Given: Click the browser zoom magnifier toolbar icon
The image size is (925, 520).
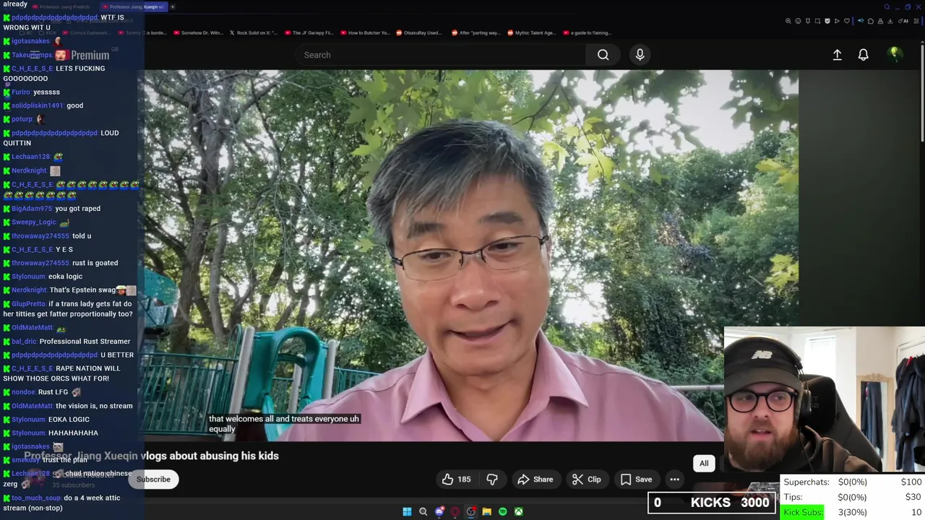Looking at the screenshot, I should tap(788, 21).
